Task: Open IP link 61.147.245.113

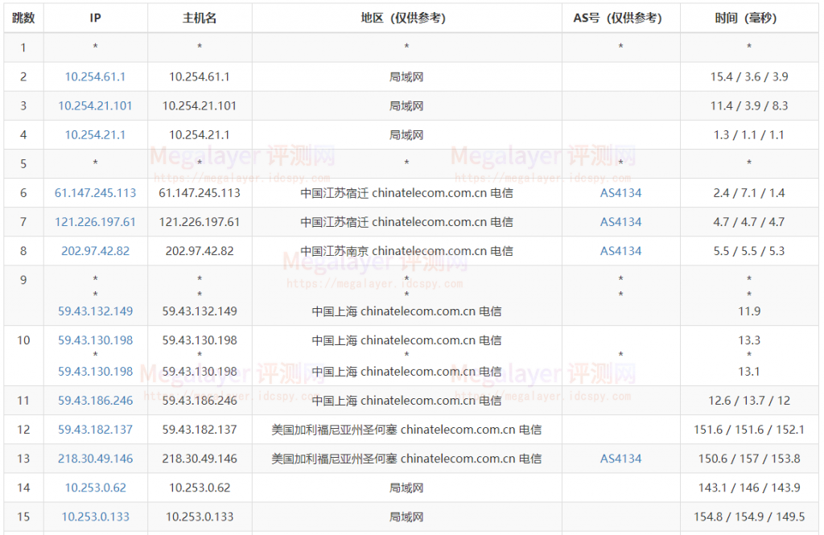Action: click(x=95, y=193)
